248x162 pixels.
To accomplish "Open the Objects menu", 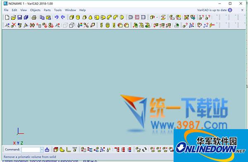I will pyautogui.click(x=35, y=10).
